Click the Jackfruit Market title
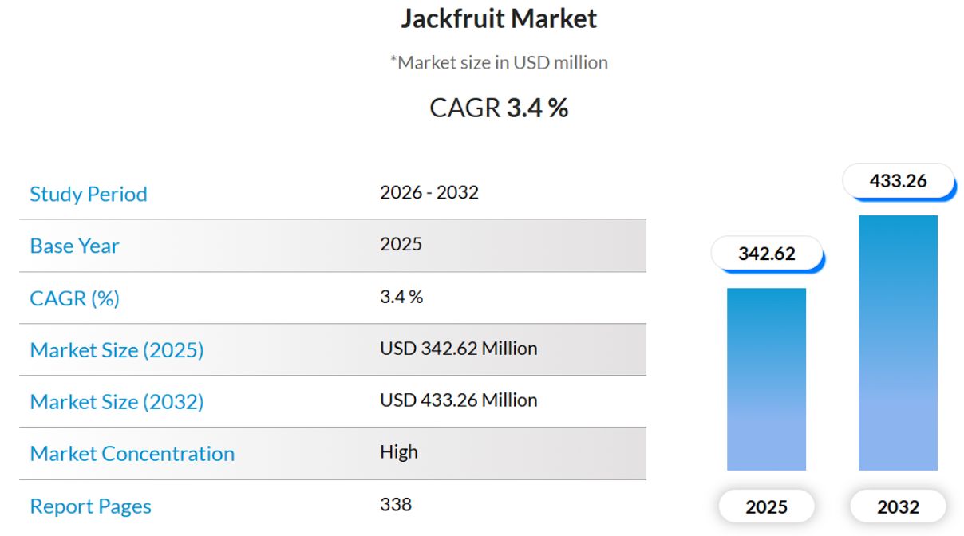 tap(499, 19)
